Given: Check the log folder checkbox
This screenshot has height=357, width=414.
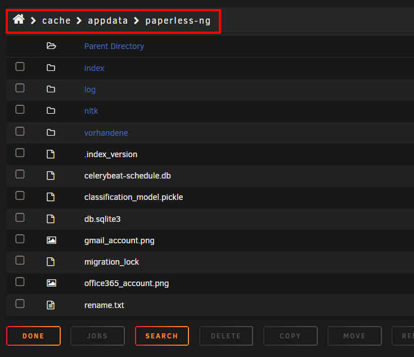Looking at the screenshot, I should tap(20, 88).
